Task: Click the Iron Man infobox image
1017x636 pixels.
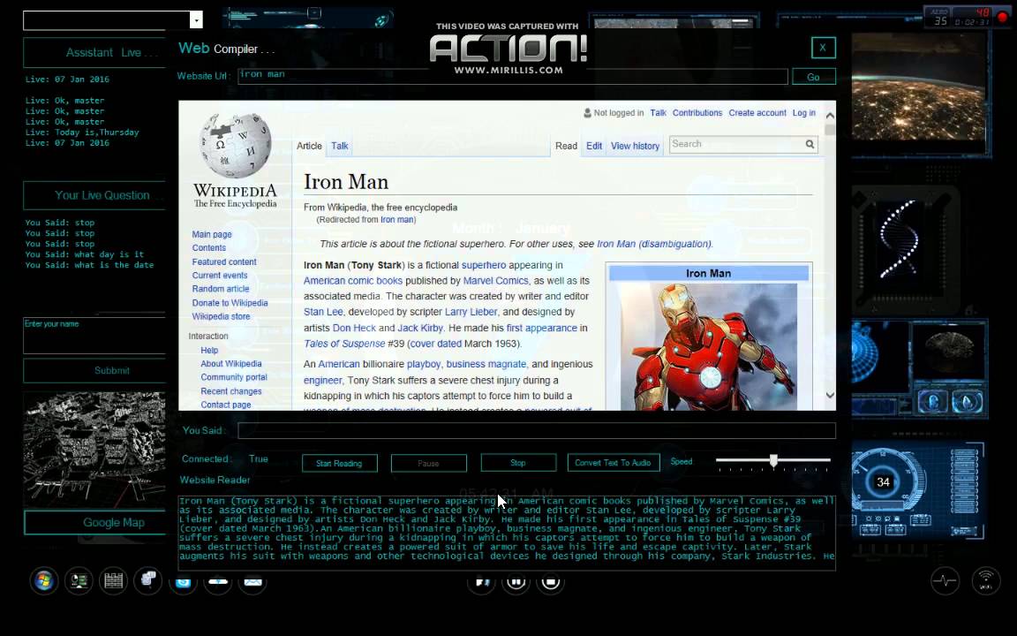Action: (x=708, y=346)
